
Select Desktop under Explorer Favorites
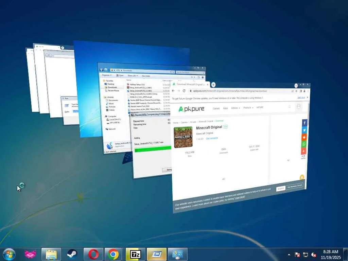[109, 84]
